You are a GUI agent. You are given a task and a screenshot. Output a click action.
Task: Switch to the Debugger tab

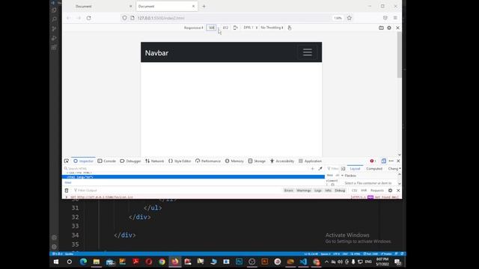(130, 161)
